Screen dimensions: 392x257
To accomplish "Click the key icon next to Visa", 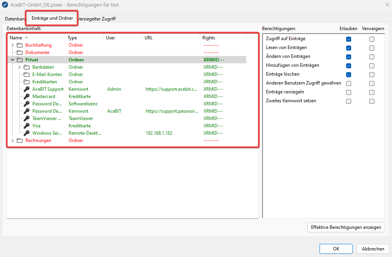I will [x=27, y=126].
